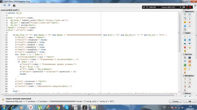Click the right arrow of the horizontal scrollbar
The width and height of the screenshot is (197, 110).
tap(176, 94)
